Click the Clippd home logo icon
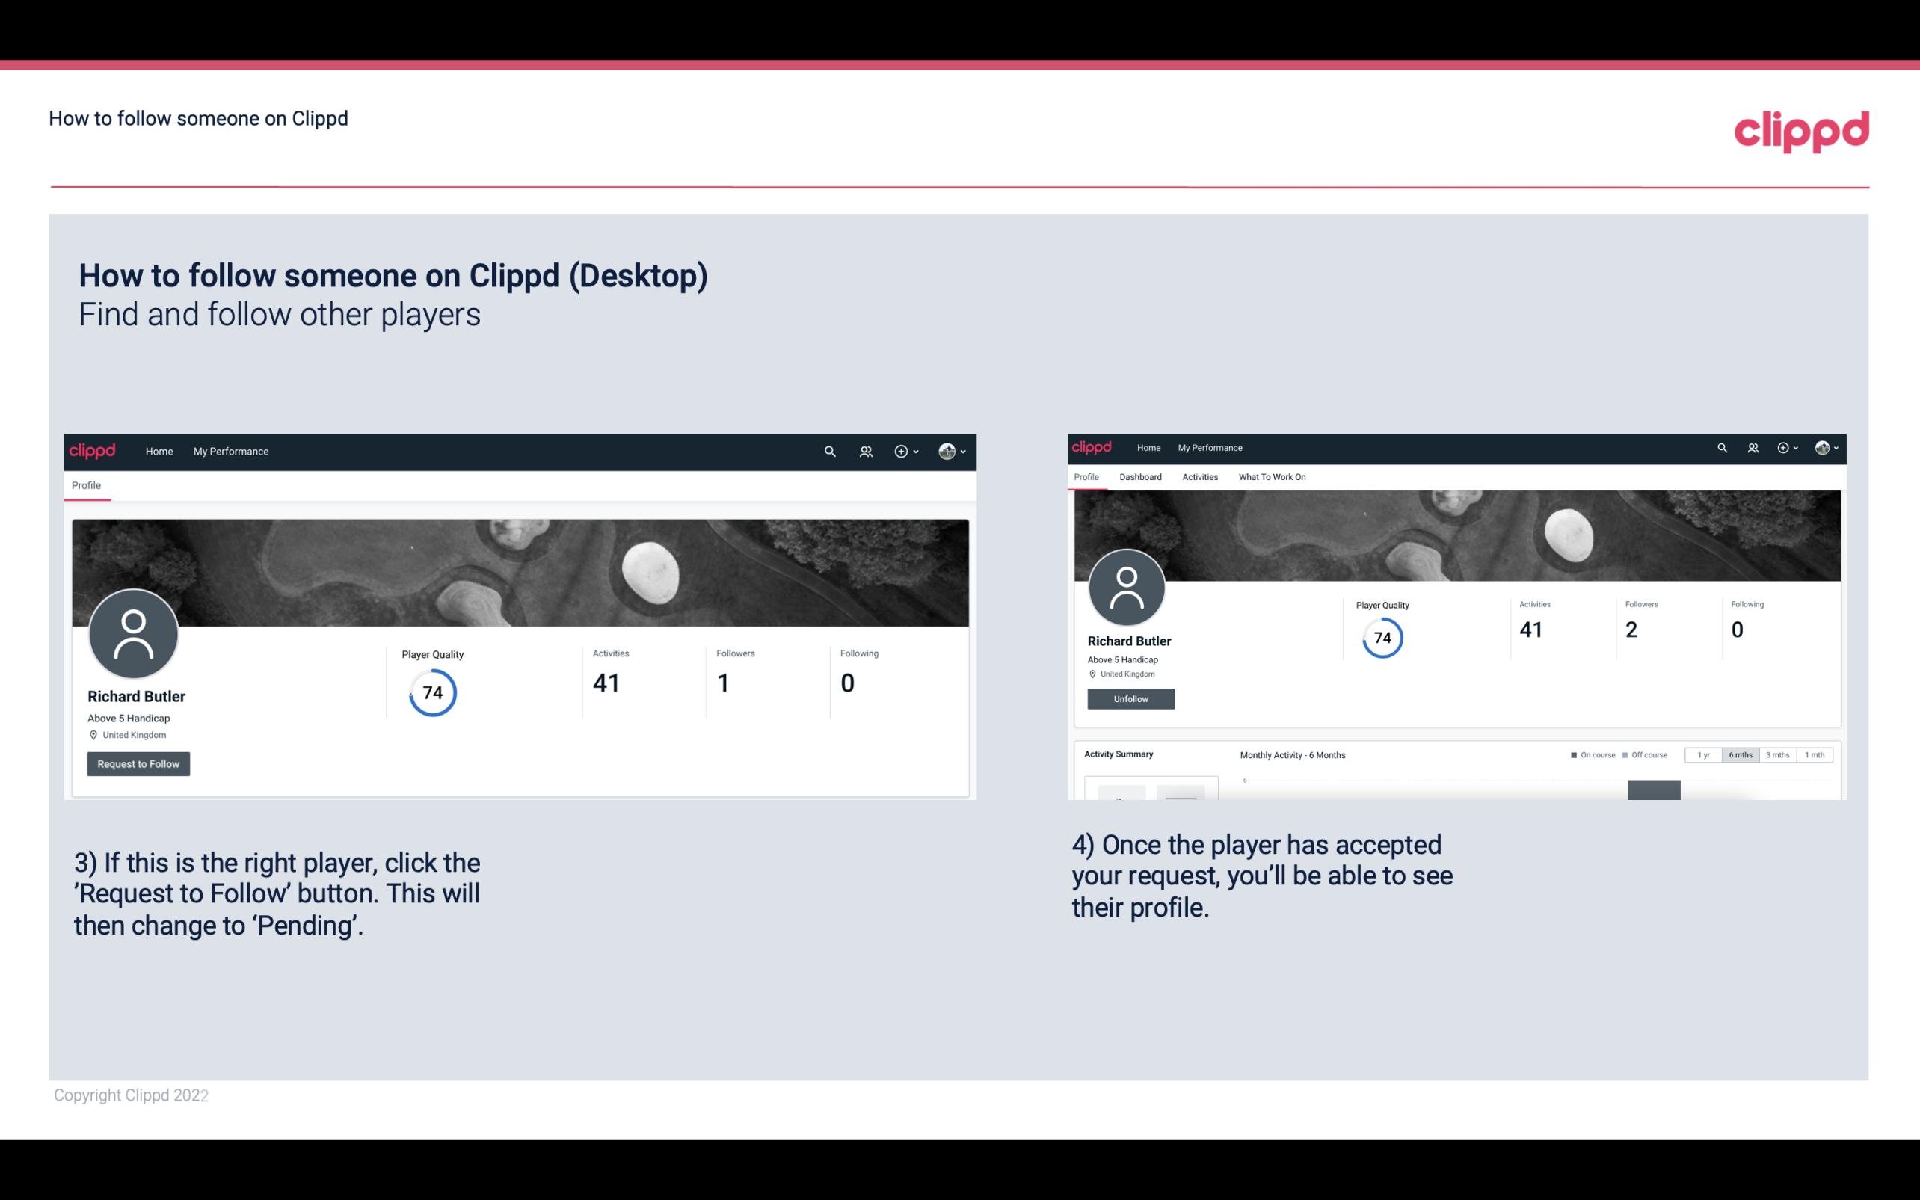 tap(93, 451)
